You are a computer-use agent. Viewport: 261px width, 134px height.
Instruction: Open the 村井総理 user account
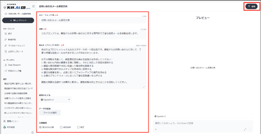coord(9,127)
